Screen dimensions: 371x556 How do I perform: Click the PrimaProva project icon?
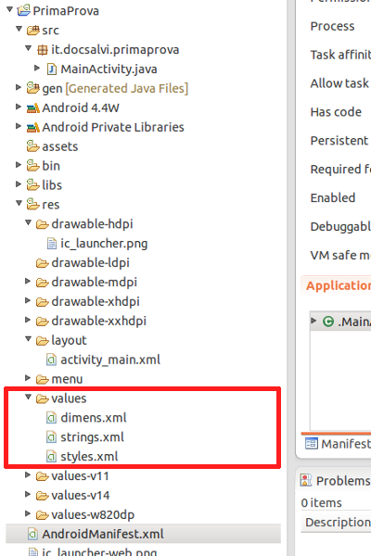(x=23, y=10)
